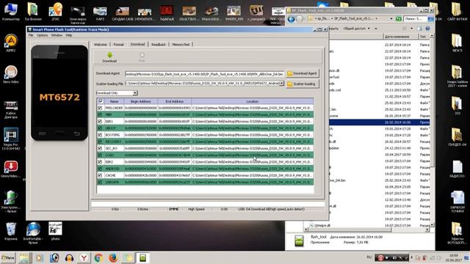470x264 pixels.
Task: Click the Name column header
Action: (x=114, y=101)
